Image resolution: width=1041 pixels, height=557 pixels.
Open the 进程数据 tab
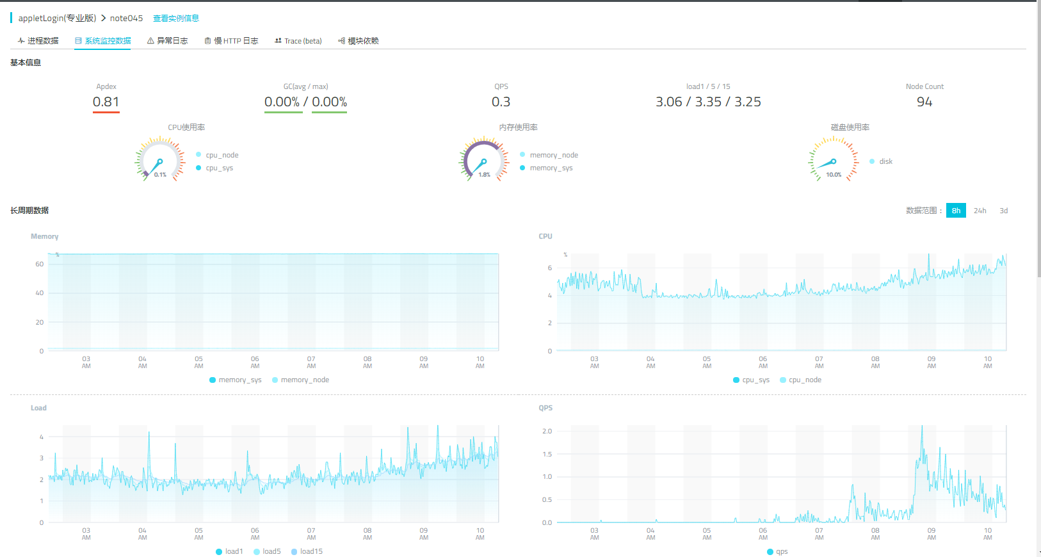click(38, 41)
